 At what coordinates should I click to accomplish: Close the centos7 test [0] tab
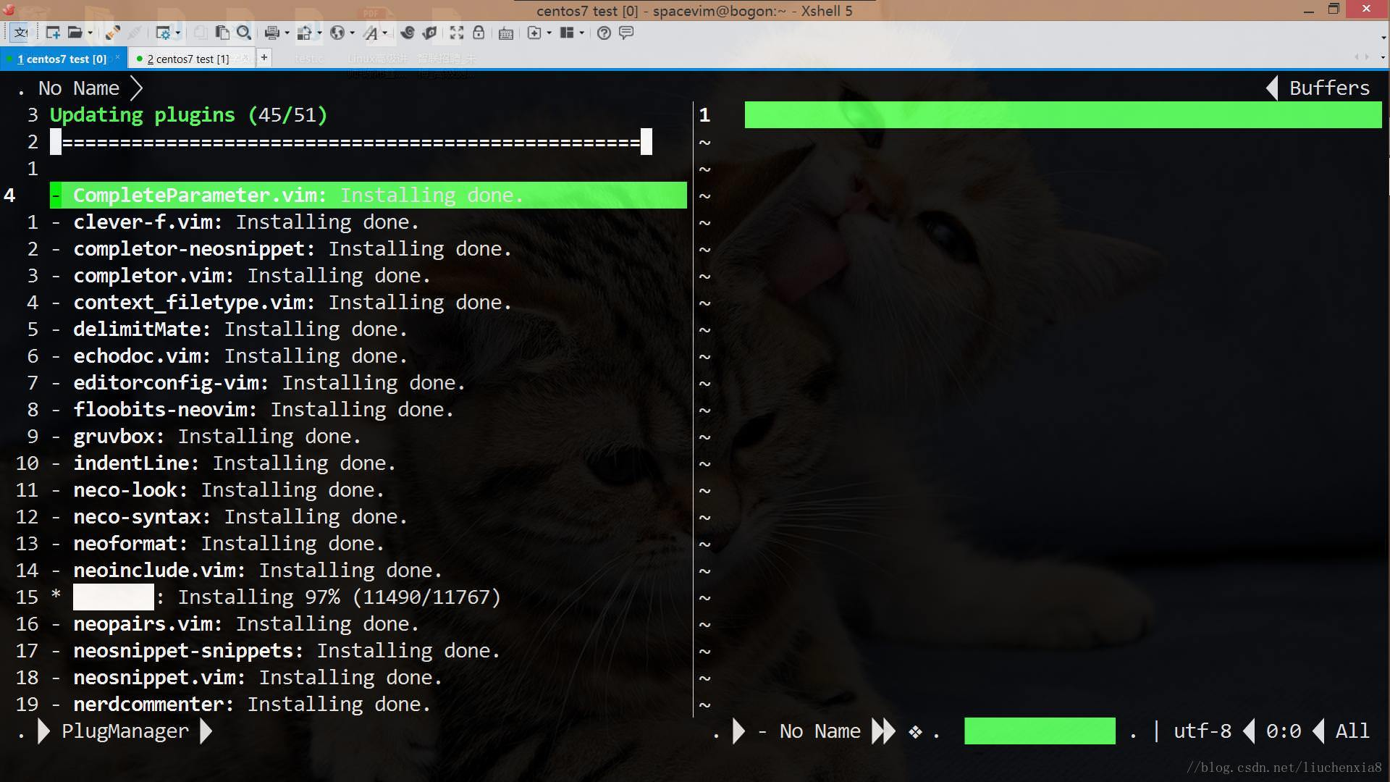click(117, 57)
